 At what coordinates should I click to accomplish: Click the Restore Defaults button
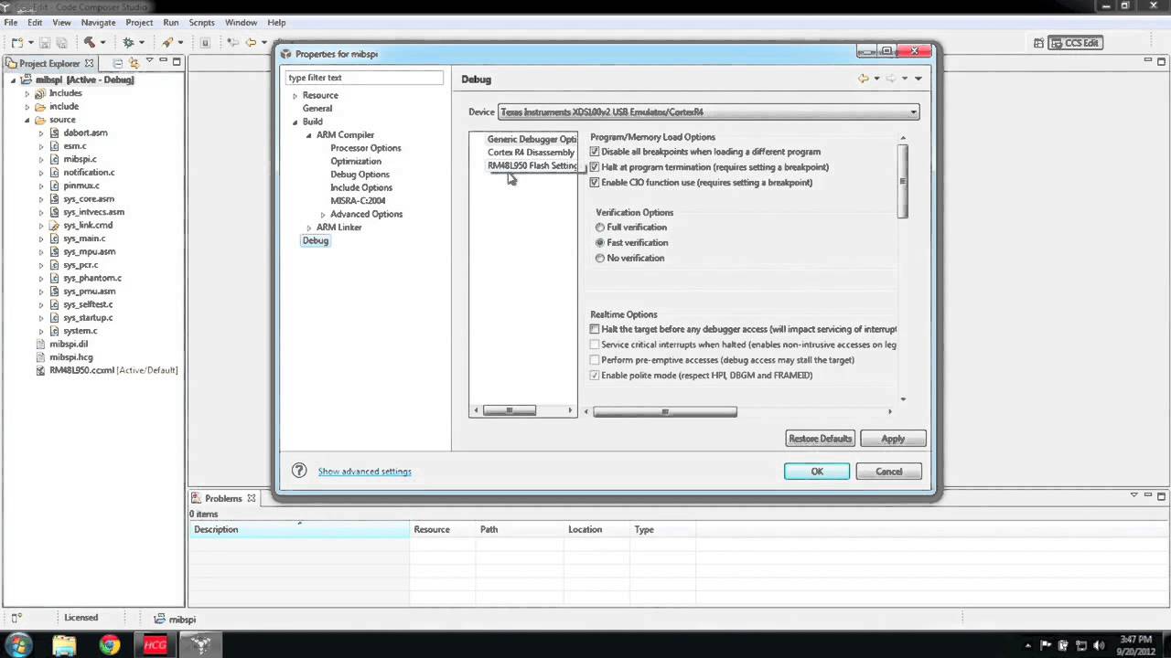(x=820, y=439)
